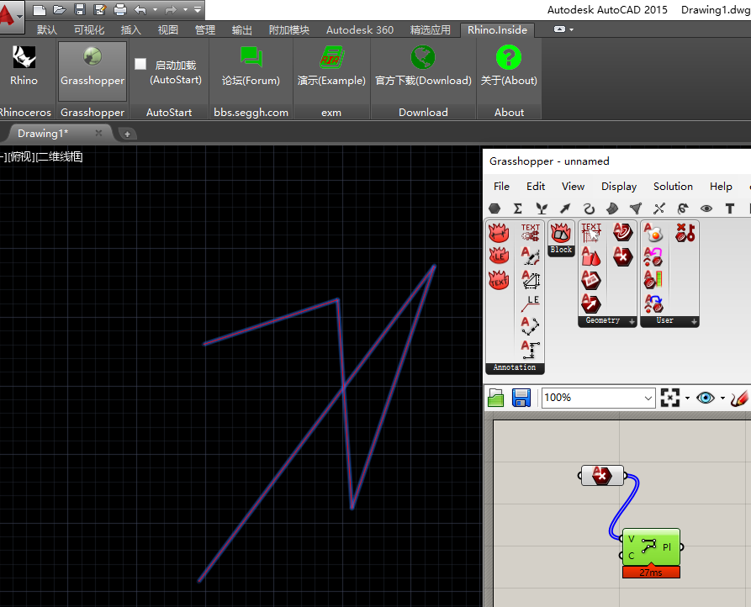Viewport: 751px width, 607px height.
Task: Click the 俯视 (Top) viewport view label
Action: [22, 156]
